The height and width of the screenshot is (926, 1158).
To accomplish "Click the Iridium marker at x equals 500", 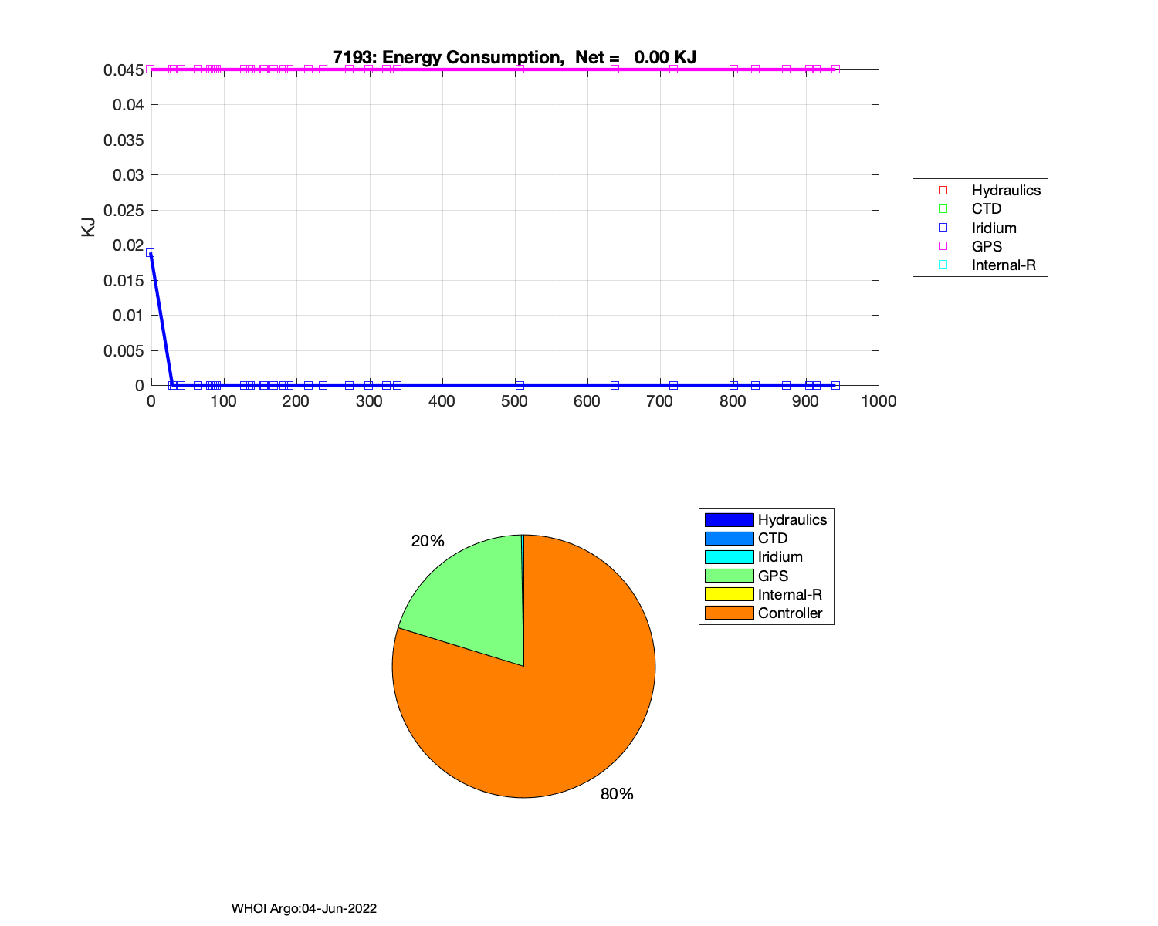I will [520, 385].
